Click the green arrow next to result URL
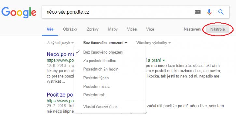The width and height of the screenshot is (236, 122). pos(164,60)
